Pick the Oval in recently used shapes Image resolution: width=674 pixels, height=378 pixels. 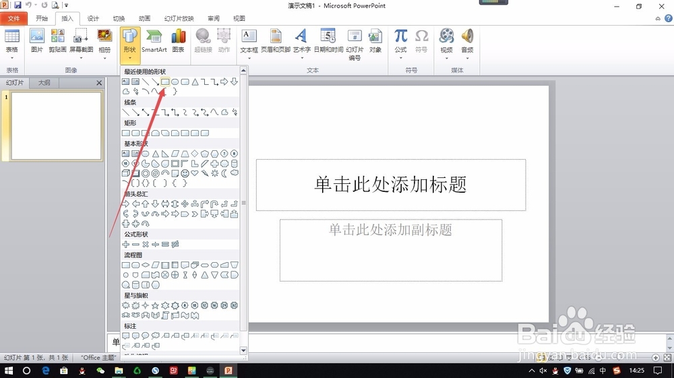pyautogui.click(x=175, y=82)
